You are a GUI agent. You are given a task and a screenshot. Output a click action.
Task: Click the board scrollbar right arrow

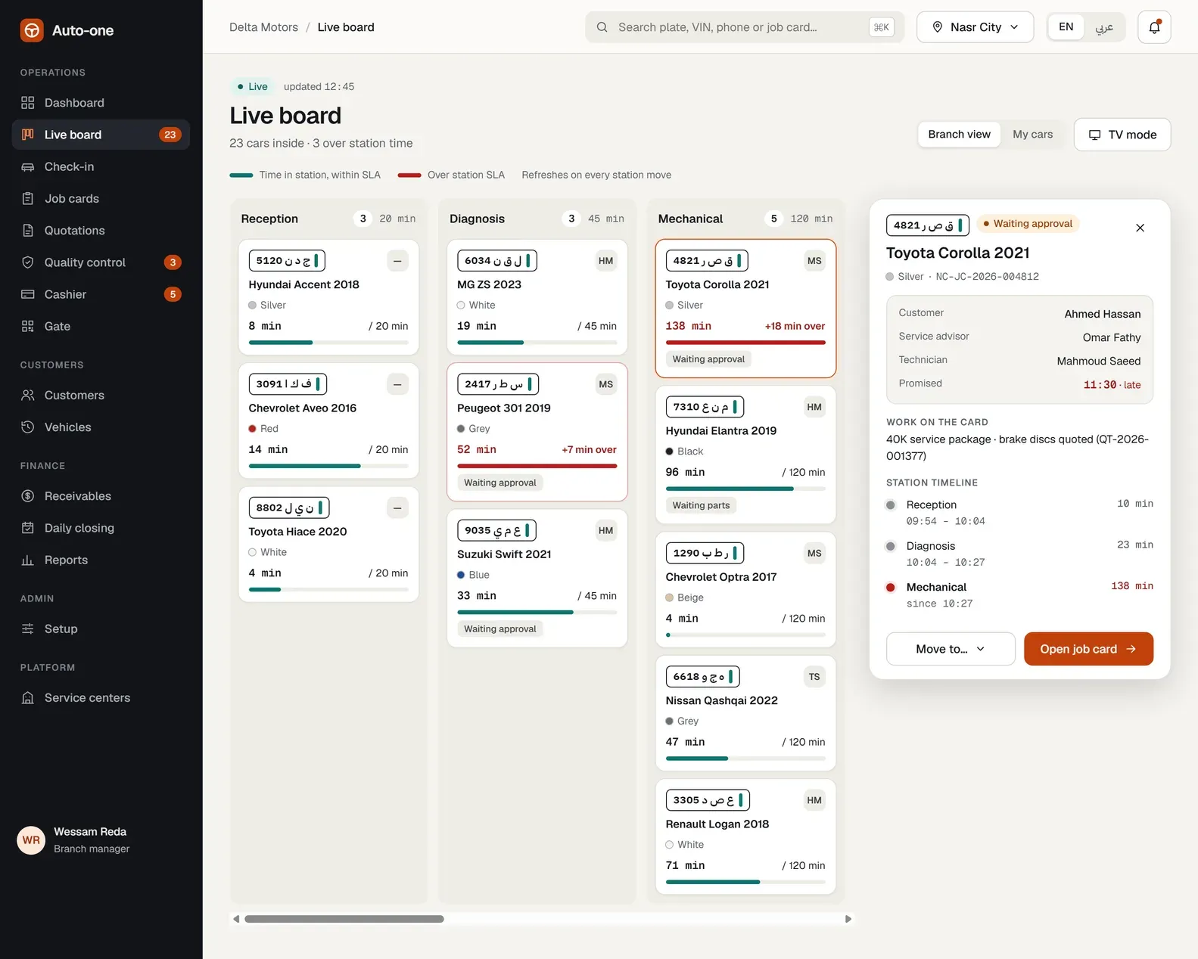(848, 919)
